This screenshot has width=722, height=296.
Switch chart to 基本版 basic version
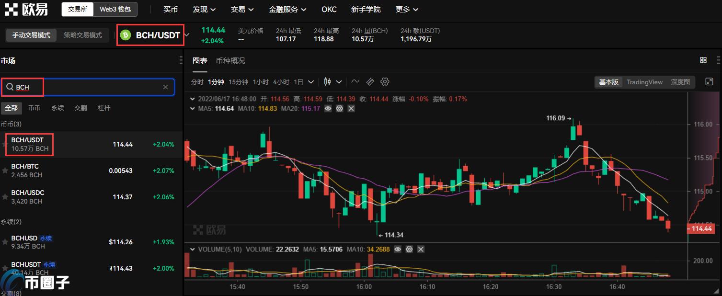(x=608, y=82)
